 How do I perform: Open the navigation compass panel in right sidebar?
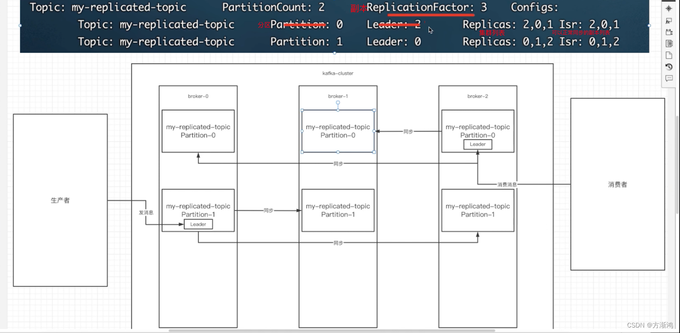669,8
